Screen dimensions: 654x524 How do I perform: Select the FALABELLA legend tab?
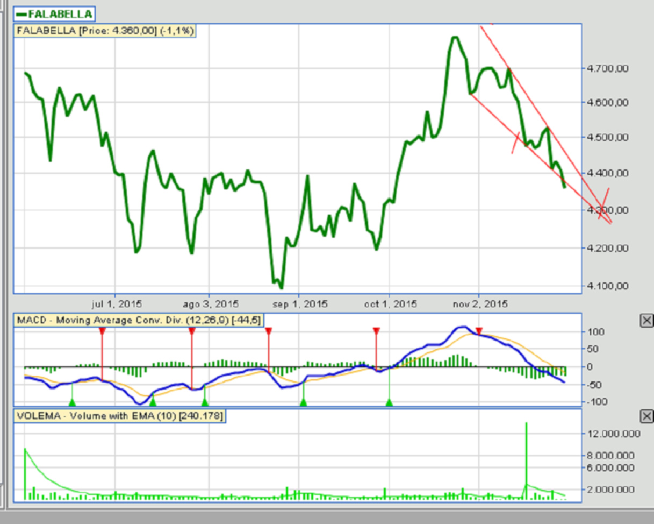click(54, 13)
